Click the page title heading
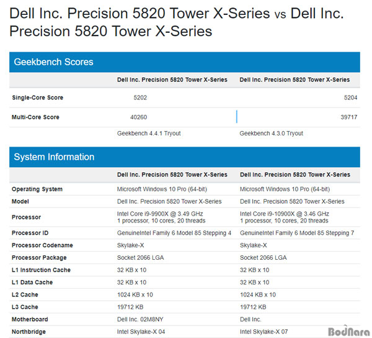Image resolution: width=372 pixels, height=338 pixels. click(x=177, y=22)
